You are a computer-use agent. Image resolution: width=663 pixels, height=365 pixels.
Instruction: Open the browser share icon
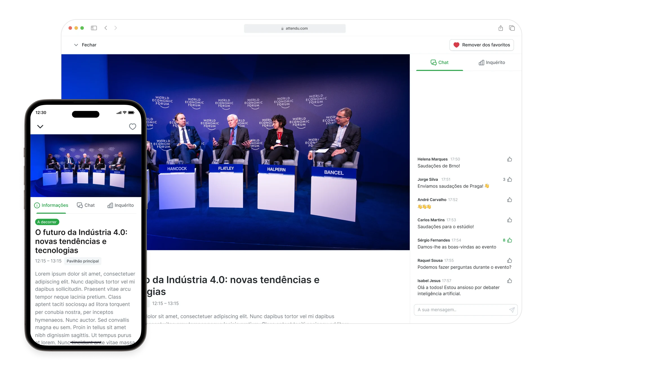point(500,28)
